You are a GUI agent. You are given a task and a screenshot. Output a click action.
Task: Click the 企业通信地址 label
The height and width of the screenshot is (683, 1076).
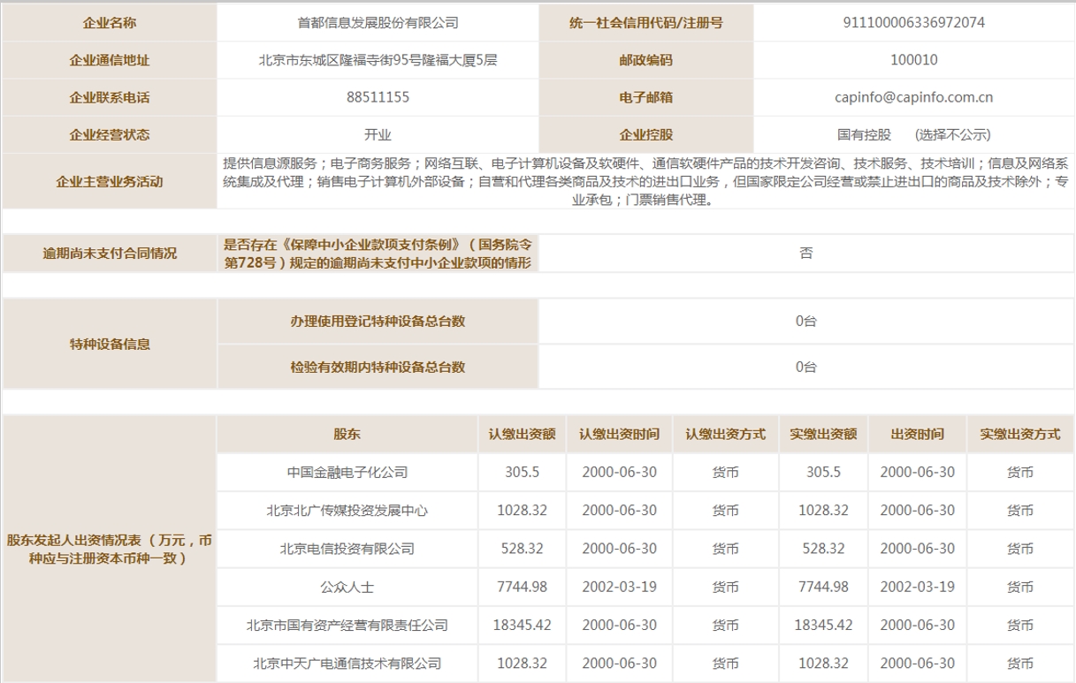[110, 60]
